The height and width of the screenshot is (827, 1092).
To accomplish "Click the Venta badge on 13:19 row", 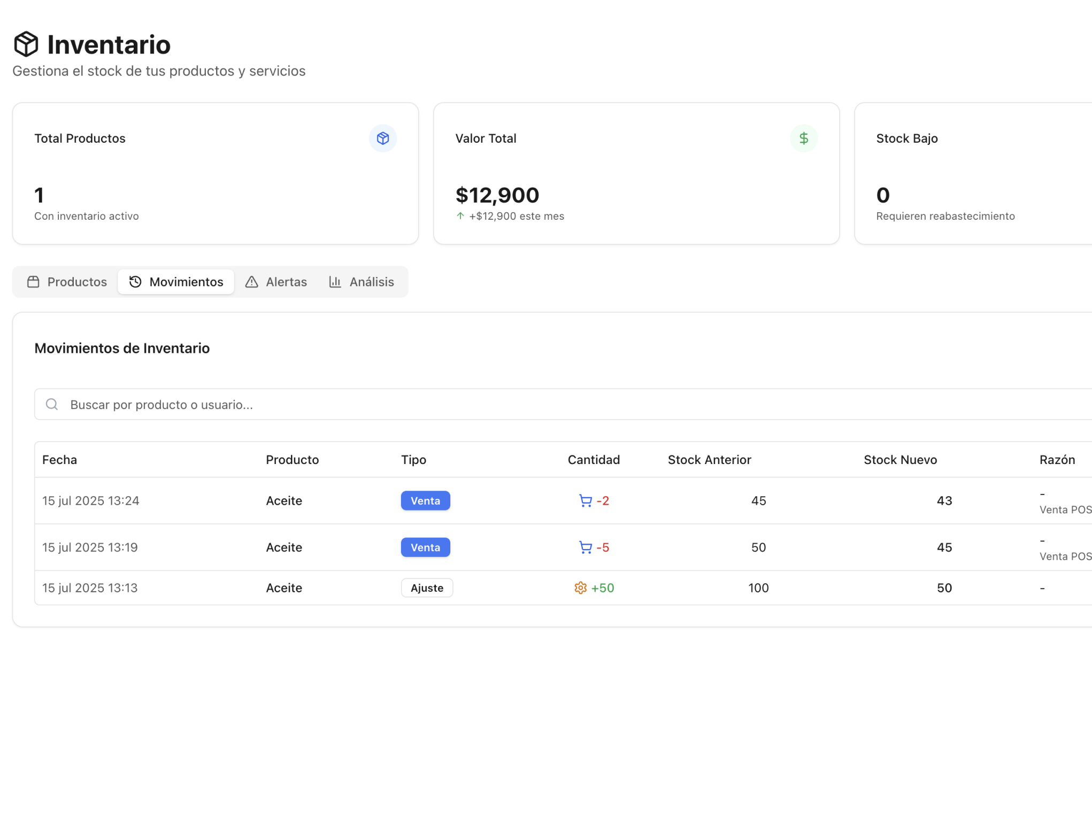I will [425, 547].
